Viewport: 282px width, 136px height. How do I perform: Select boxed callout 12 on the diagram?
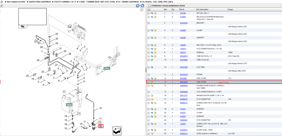tap(100, 122)
